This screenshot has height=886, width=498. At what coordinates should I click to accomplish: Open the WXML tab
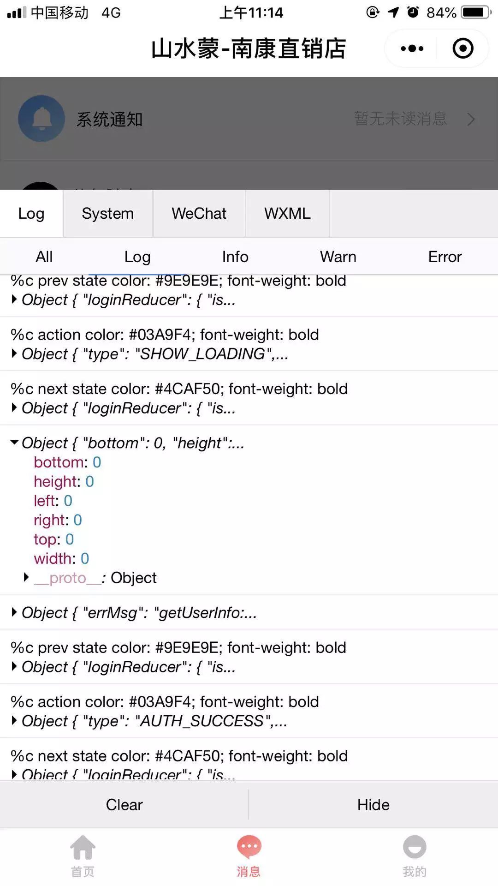pos(288,214)
